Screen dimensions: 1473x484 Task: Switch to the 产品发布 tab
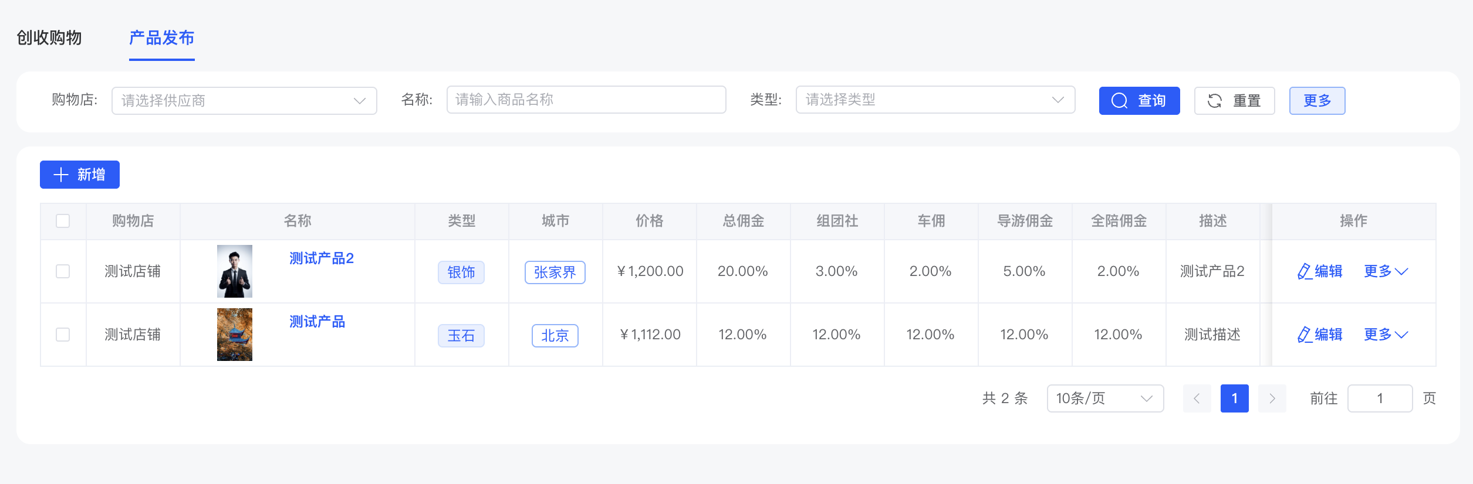point(161,38)
